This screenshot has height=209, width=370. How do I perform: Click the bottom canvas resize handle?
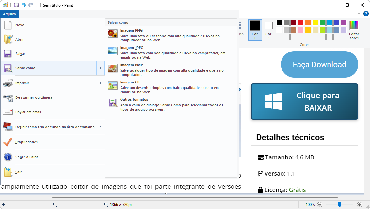click(166, 194)
